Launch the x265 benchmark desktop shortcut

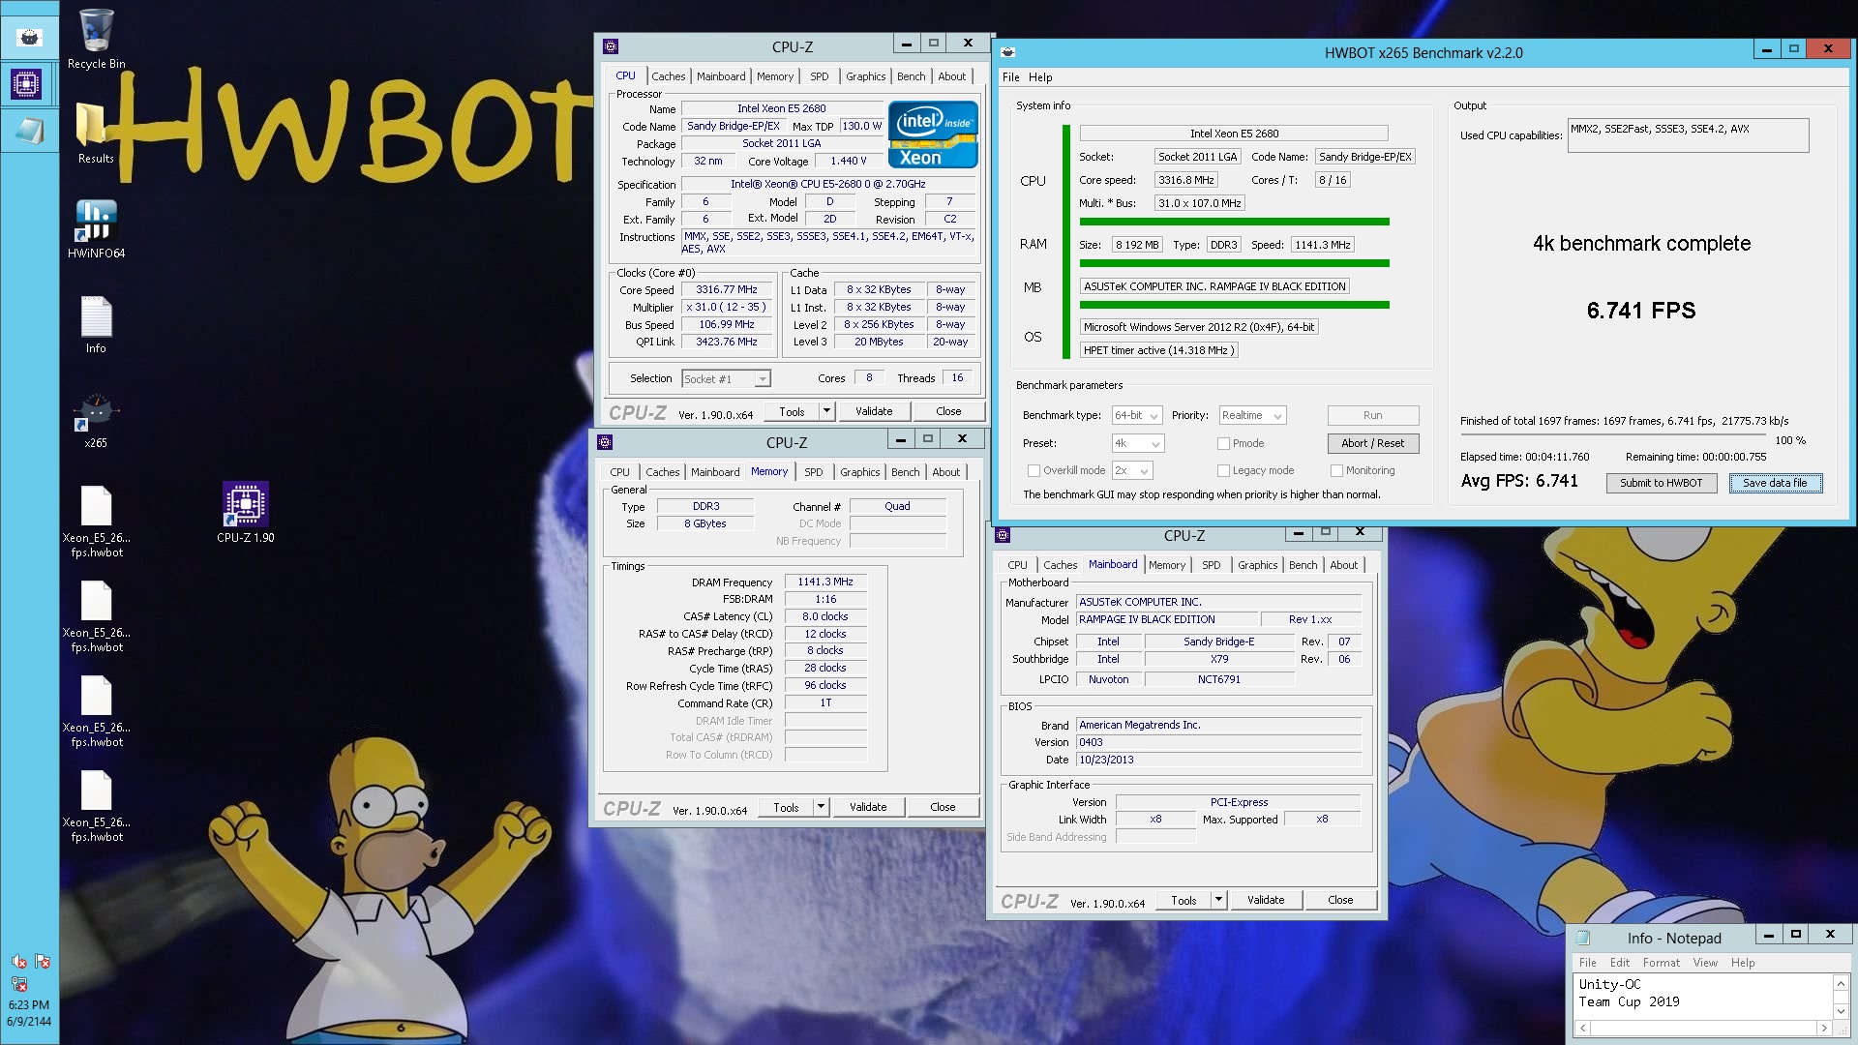tap(96, 419)
